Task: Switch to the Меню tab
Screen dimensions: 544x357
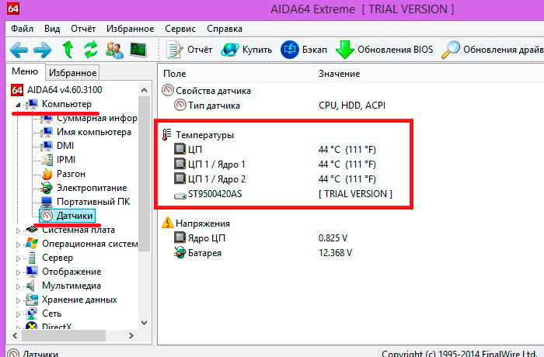Action: [25, 71]
